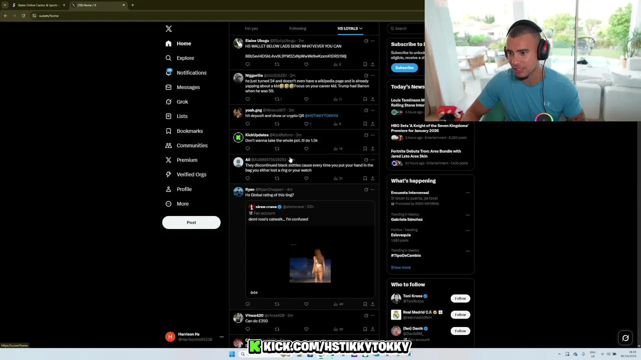Click the Search field
The height and width of the screenshot is (360, 641).
pos(407,28)
